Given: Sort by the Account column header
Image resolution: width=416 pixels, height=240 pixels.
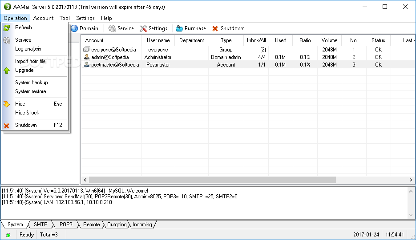Looking at the screenshot, I should click(x=111, y=40).
